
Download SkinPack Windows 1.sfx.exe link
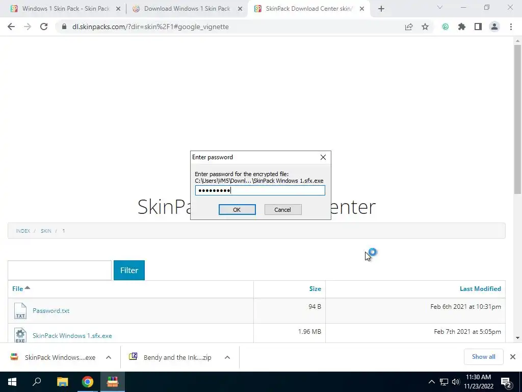pyautogui.click(x=72, y=336)
